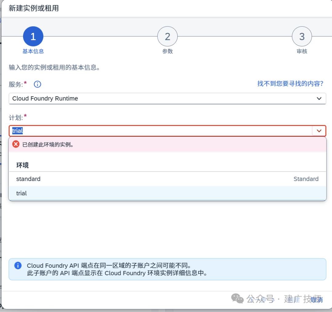The image size is (332, 312).
Task: Click the Cloud Foundry API 端点 notice text
Action: pyautogui.click(x=117, y=269)
